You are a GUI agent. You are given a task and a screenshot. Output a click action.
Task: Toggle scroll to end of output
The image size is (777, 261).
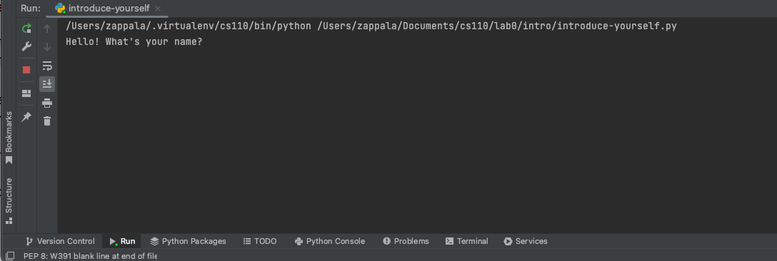pyautogui.click(x=47, y=83)
